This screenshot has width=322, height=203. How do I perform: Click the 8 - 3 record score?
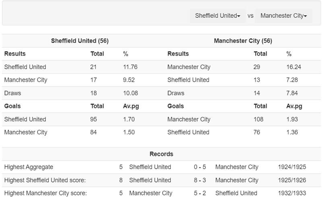[200, 180]
